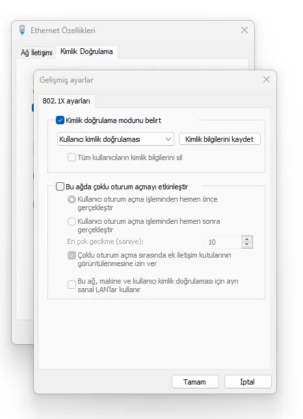This screenshot has width=303, height=419.
Task: Cancel with the İptal button
Action: point(248,382)
